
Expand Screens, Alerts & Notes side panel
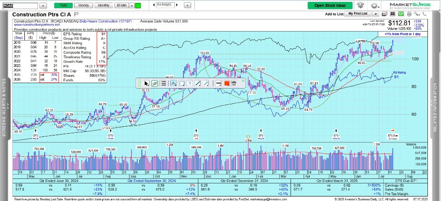pyautogui.click(x=4, y=107)
